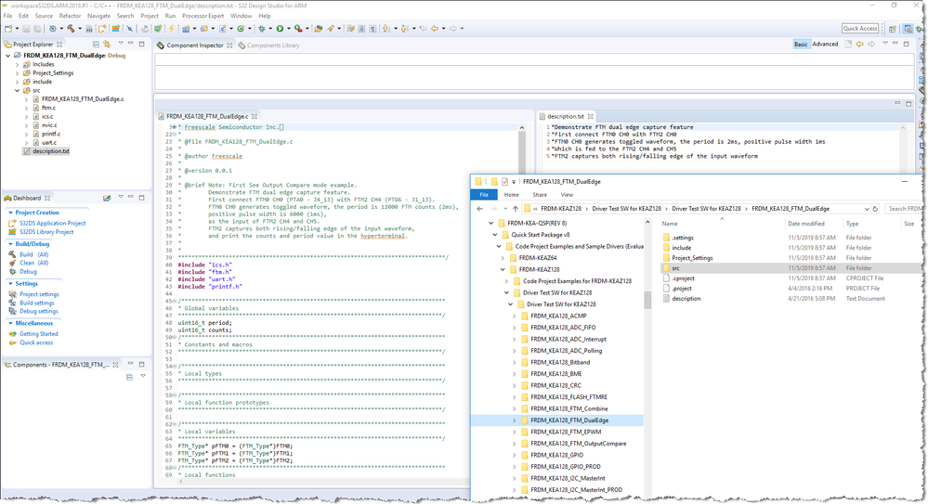Click Collapse All icon in Project Explorer

point(96,44)
